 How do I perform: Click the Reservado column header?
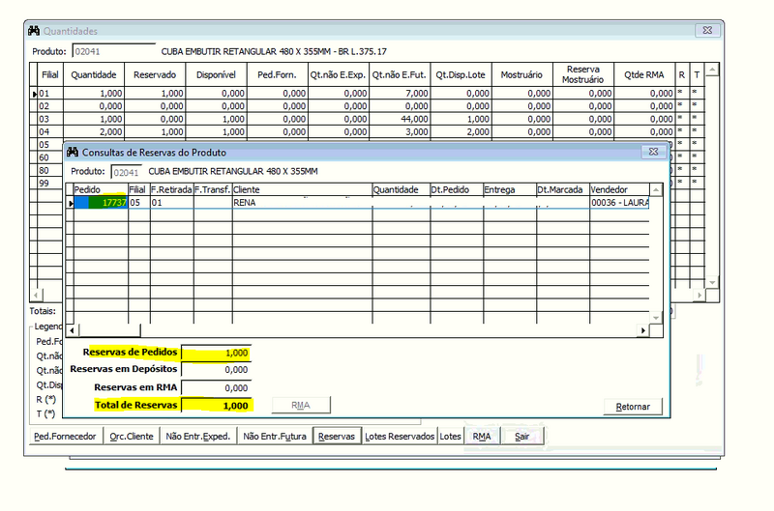(x=155, y=75)
